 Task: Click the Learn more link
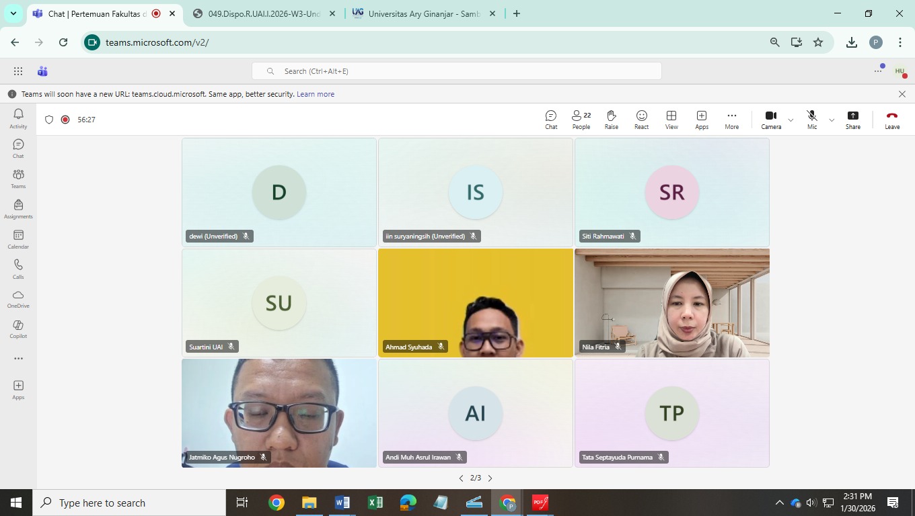tap(316, 94)
